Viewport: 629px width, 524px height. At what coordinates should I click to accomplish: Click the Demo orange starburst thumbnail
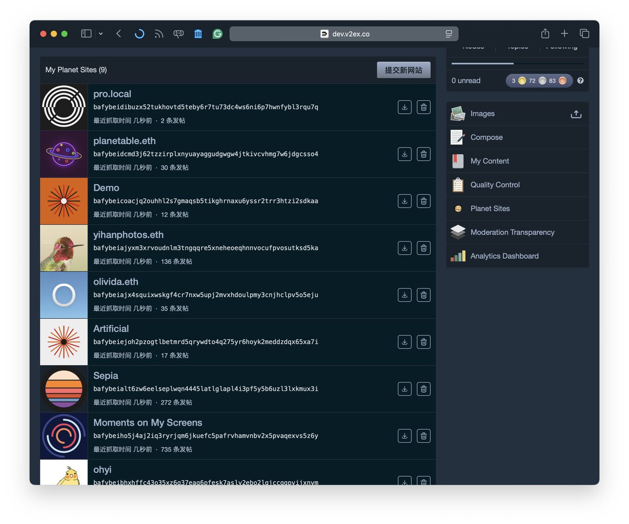tap(64, 201)
